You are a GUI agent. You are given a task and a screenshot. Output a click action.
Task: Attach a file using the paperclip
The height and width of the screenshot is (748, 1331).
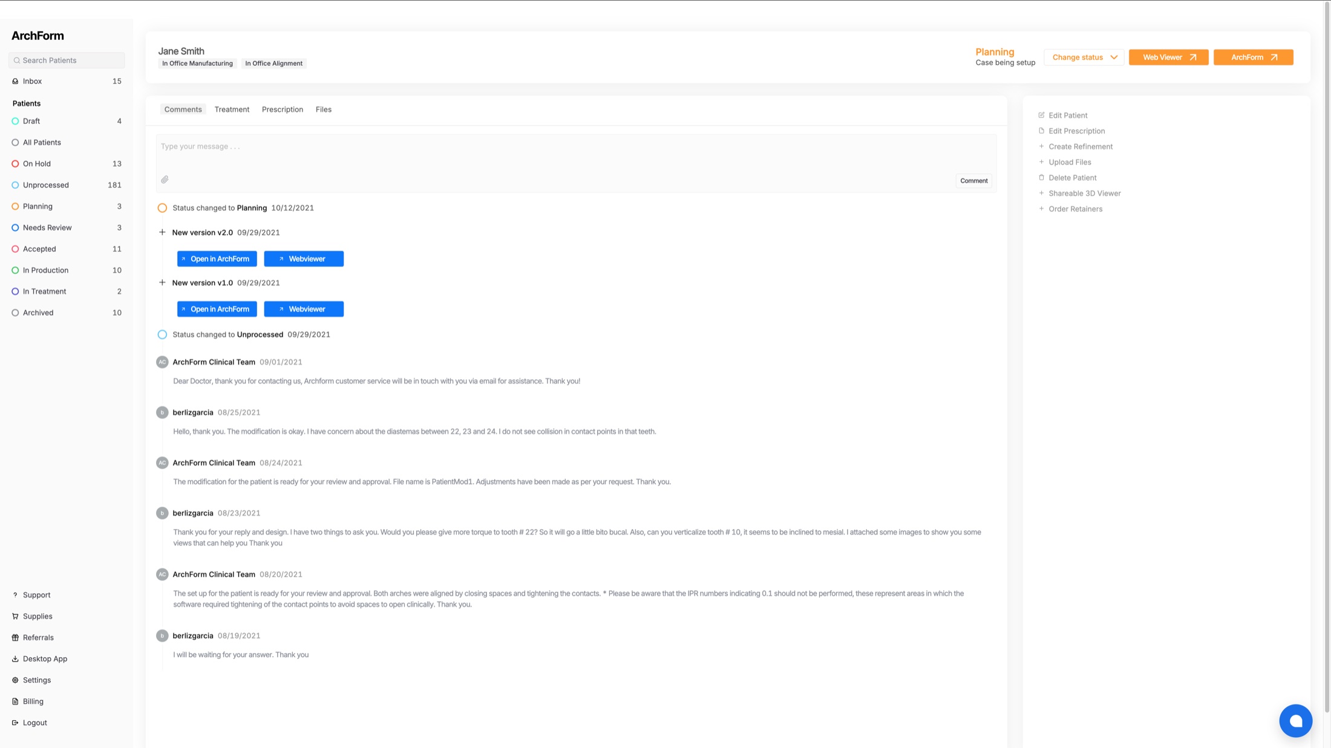[165, 180]
